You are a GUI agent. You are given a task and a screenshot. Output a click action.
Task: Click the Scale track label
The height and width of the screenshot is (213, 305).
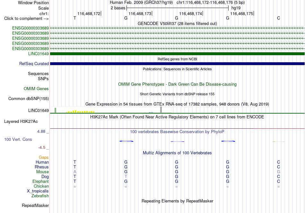(43, 8)
